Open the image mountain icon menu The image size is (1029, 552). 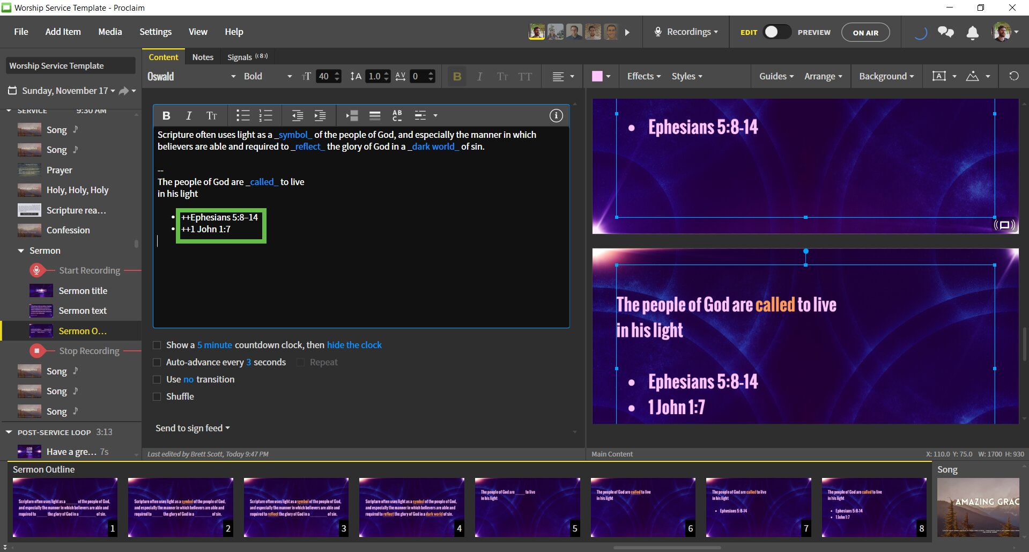click(973, 76)
